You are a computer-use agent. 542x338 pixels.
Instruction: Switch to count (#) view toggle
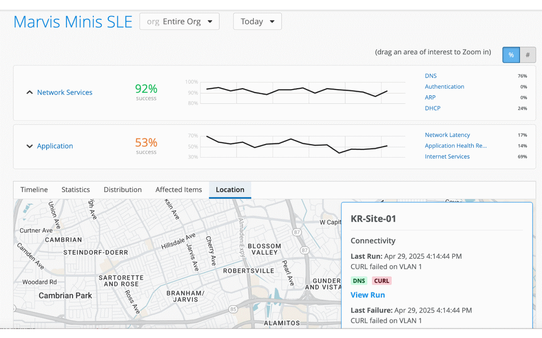coord(528,55)
